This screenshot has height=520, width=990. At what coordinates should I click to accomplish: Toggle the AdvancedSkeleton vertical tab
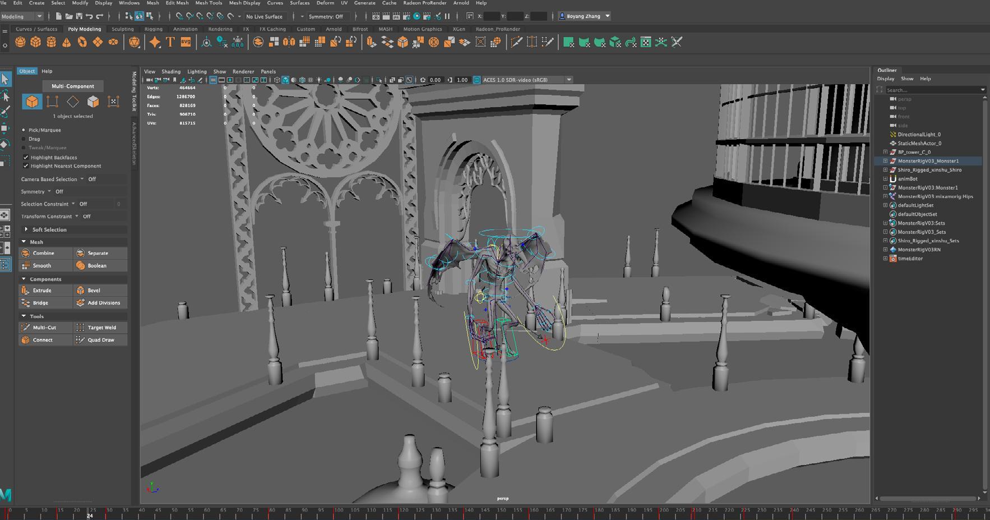pos(135,144)
